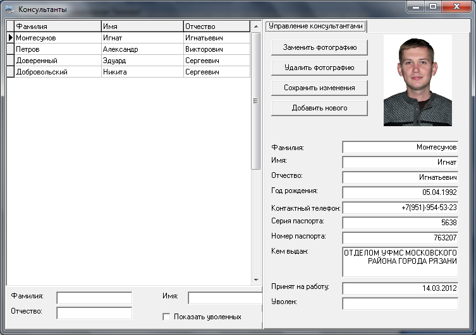Click Серия паспорта field 5638
The height and width of the screenshot is (335, 476).
click(400, 223)
